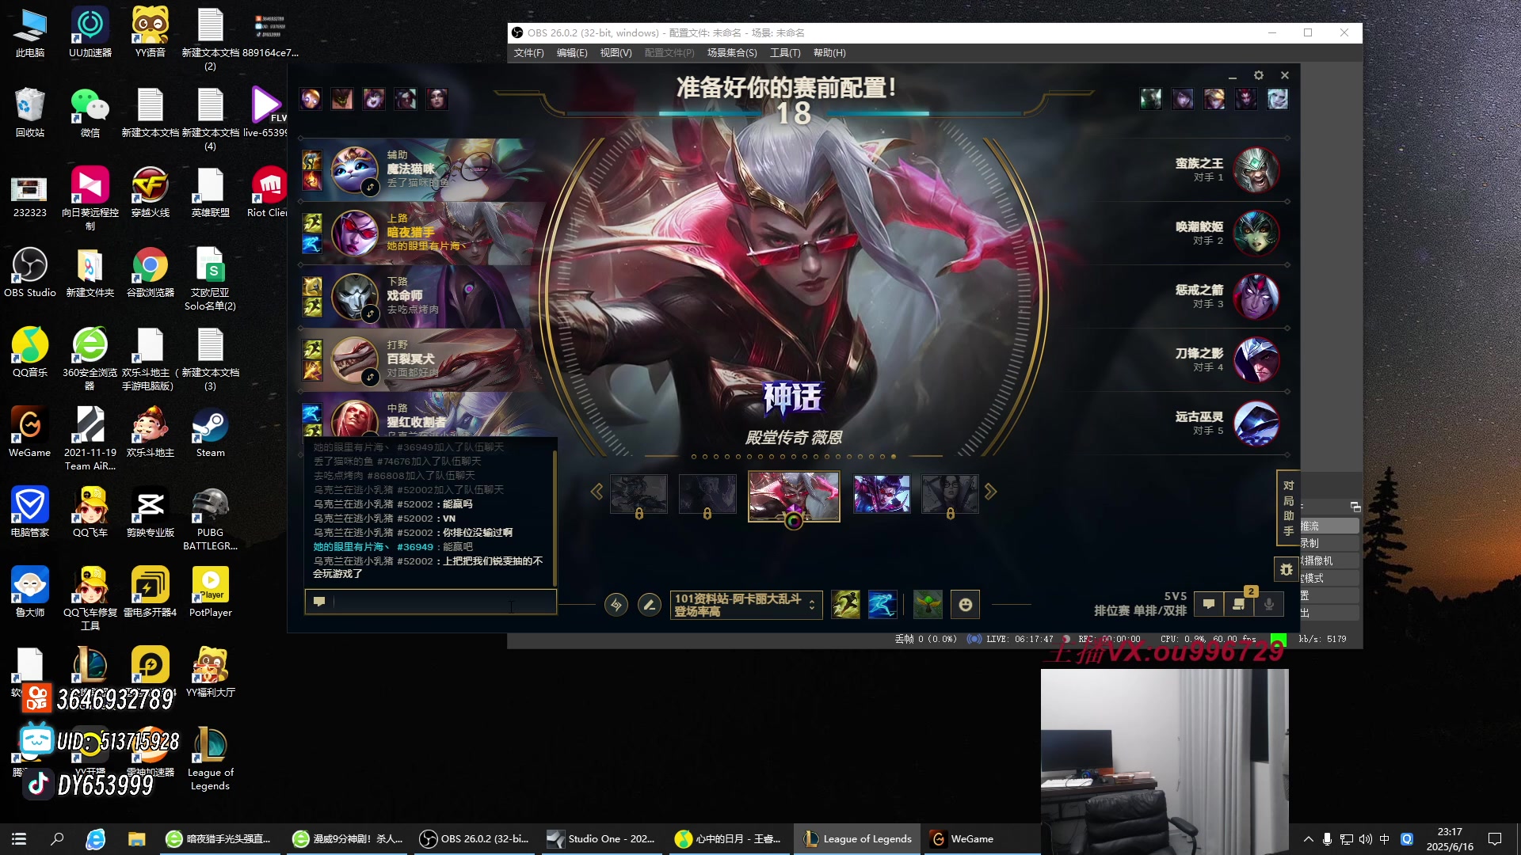Open OBS 视图(V) menu
1521x855 pixels.
pyautogui.click(x=616, y=53)
